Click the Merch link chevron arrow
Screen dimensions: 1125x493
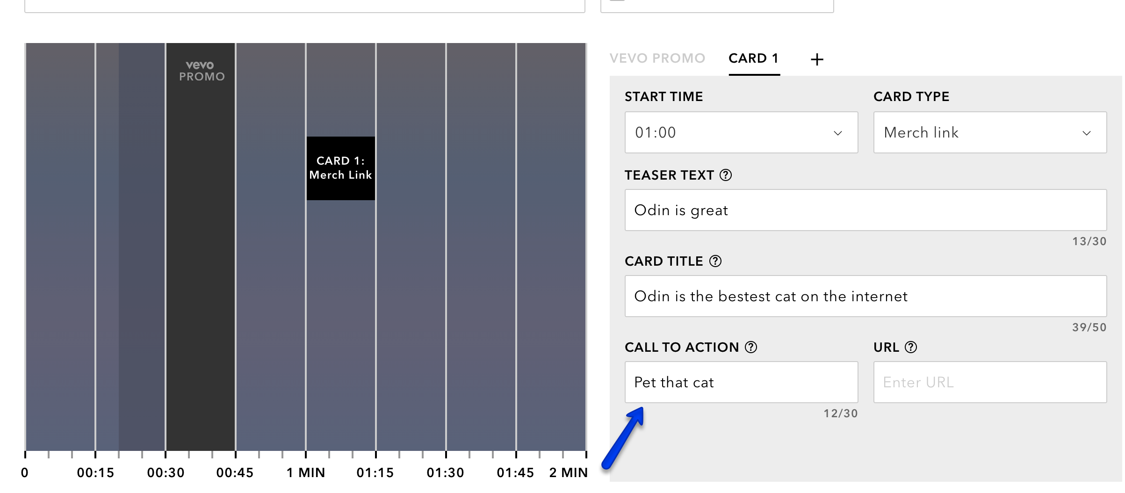[1087, 133]
